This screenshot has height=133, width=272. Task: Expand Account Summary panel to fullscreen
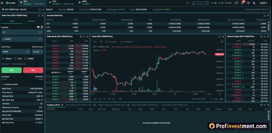(264, 16)
